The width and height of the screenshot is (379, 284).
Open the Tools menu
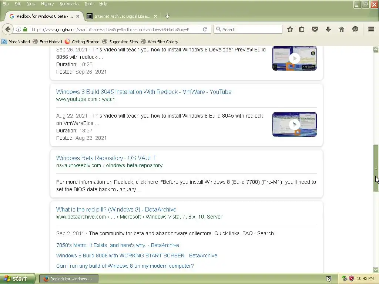(89, 4)
